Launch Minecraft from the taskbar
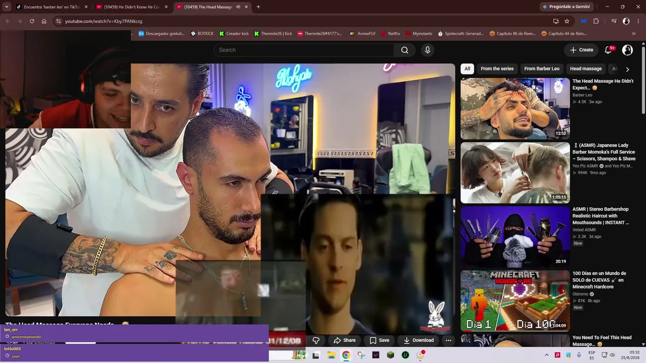 click(390, 355)
